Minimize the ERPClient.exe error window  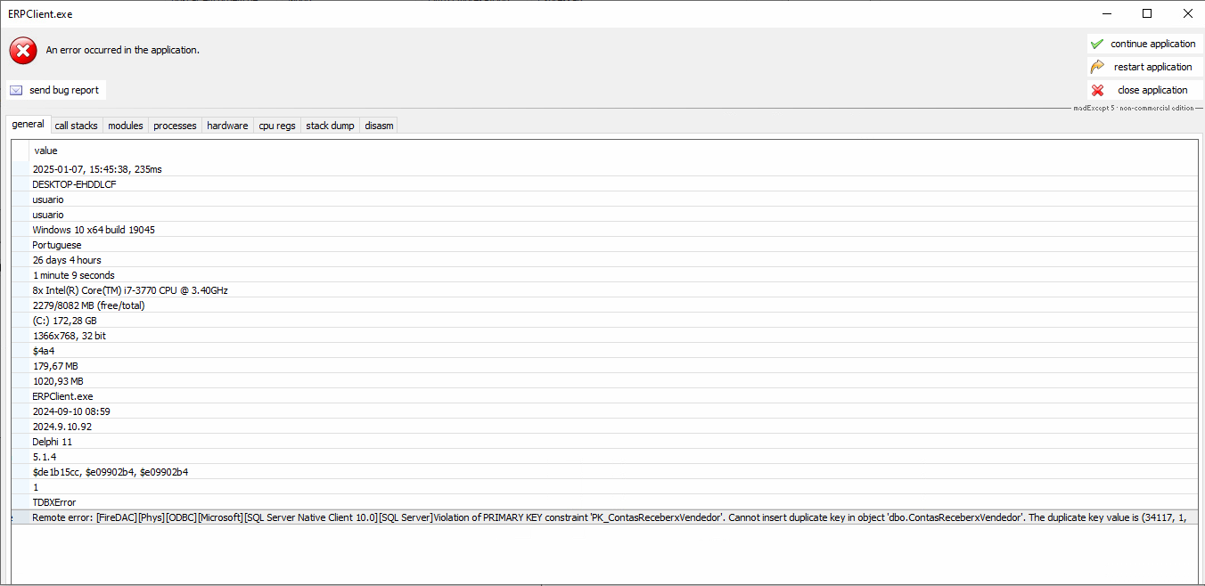[x=1107, y=13]
